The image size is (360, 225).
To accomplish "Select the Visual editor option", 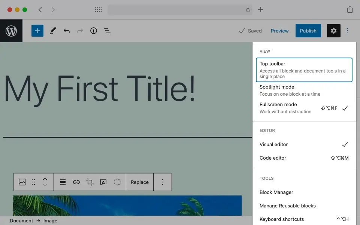I will (x=304, y=144).
